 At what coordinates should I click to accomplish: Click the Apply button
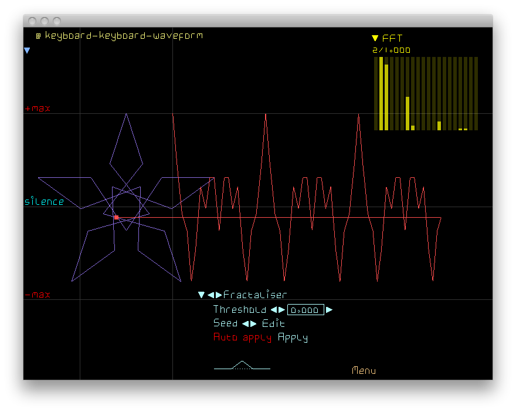[x=293, y=337]
